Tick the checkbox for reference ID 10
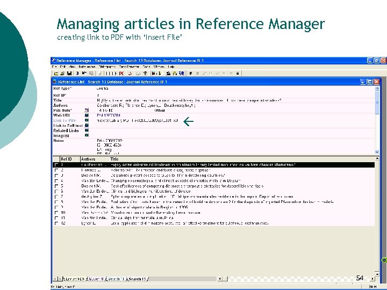 click(x=56, y=213)
